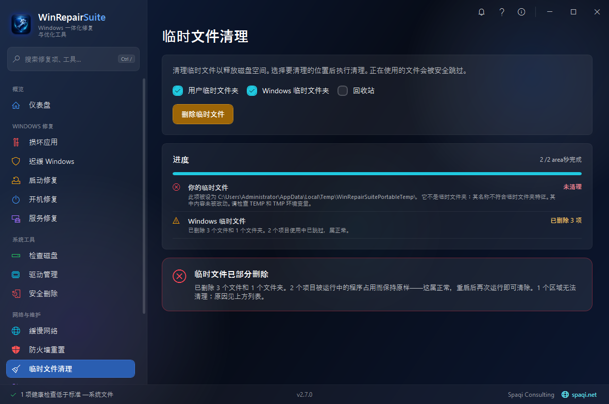Click the red error icon beside 你的临时文件
Image resolution: width=609 pixels, height=404 pixels.
[x=176, y=187]
